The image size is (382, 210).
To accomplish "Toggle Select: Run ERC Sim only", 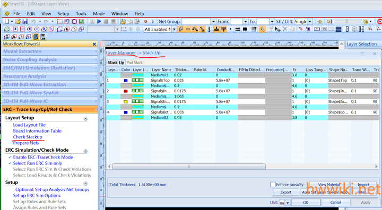I will click(x=38, y=163).
